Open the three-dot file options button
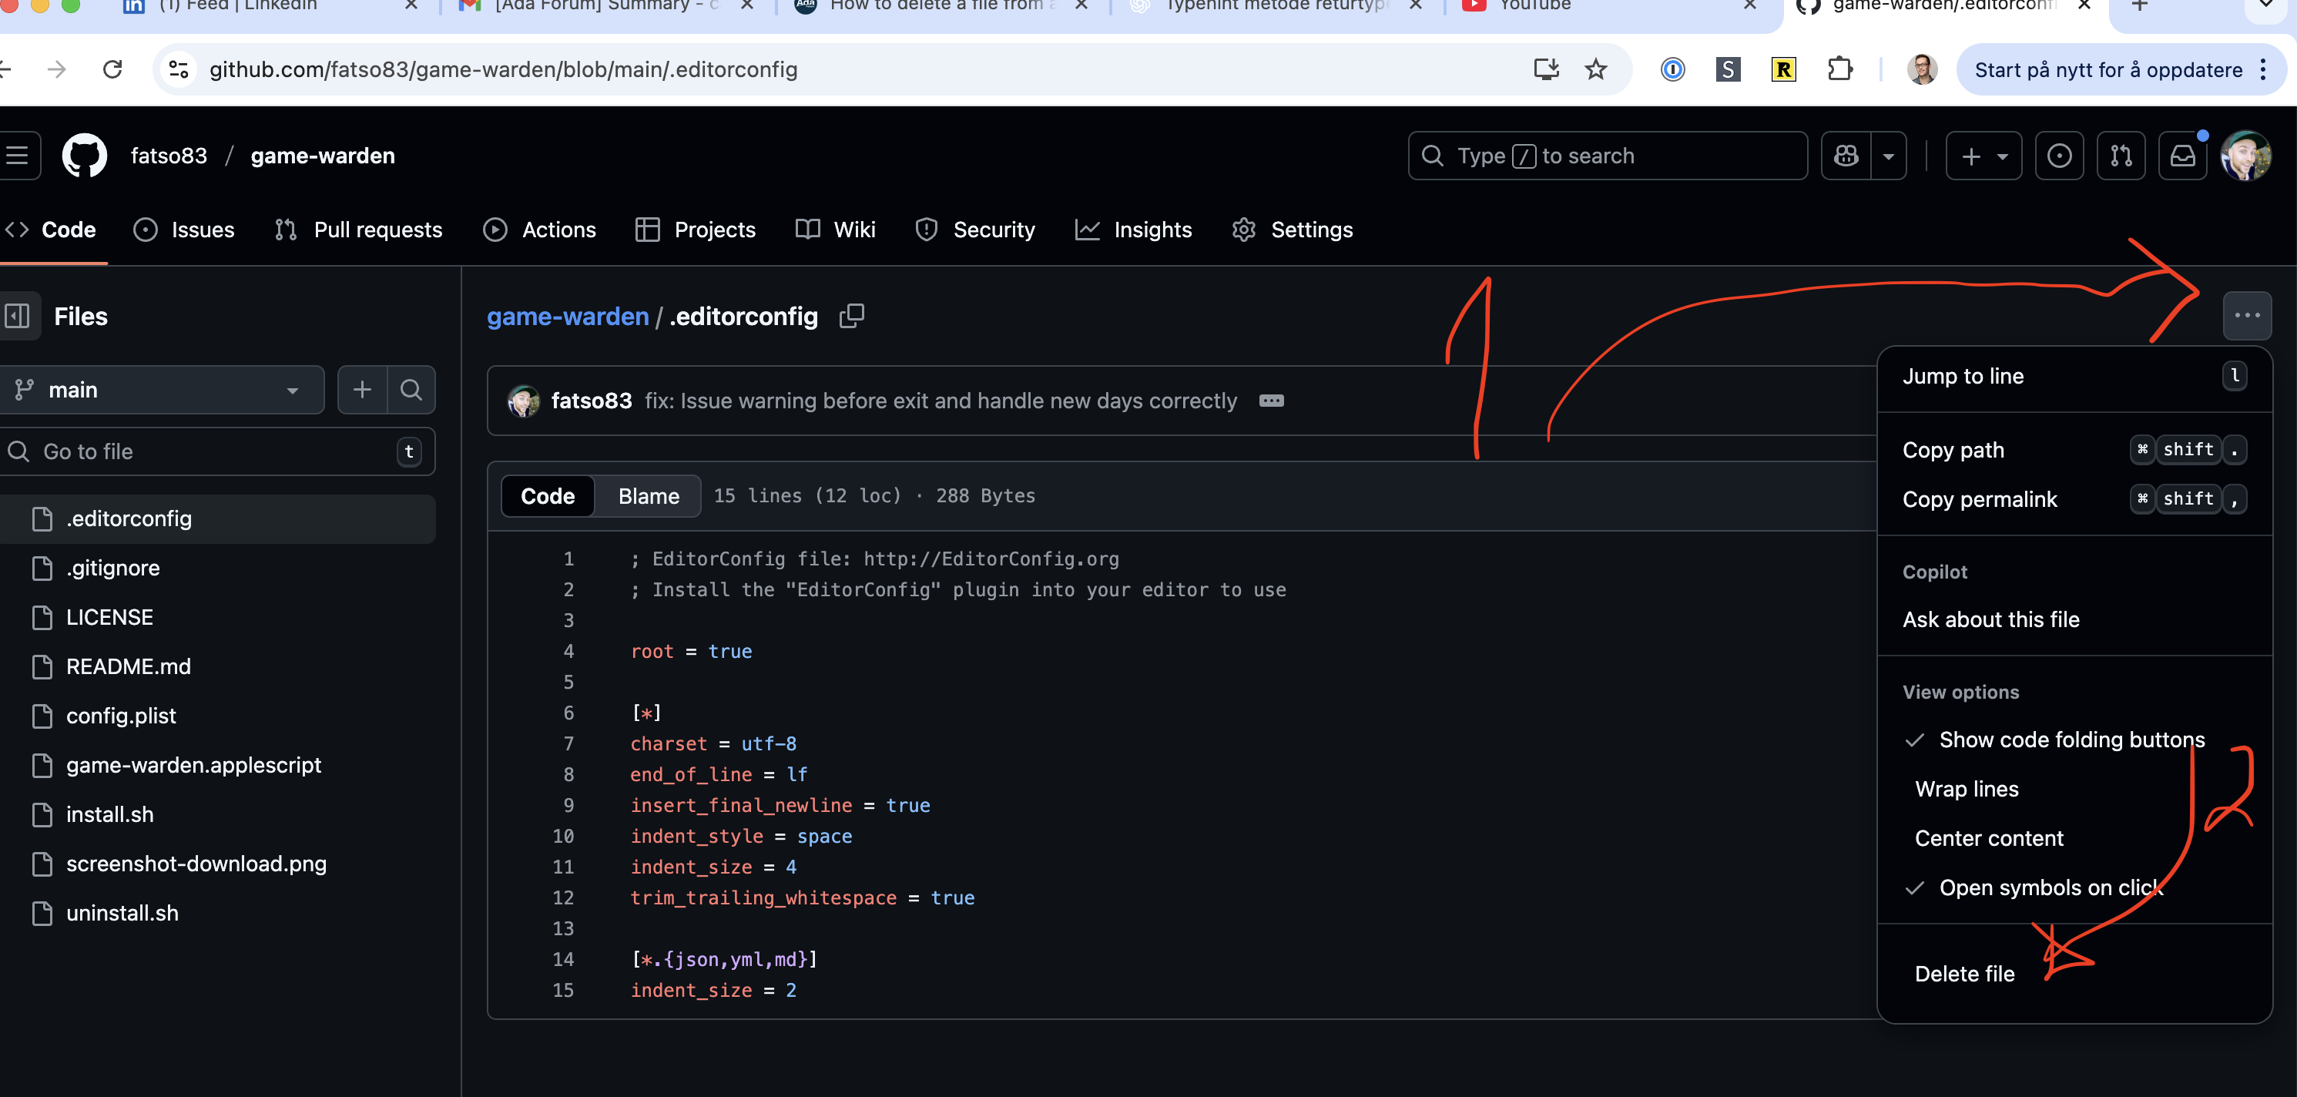Image resolution: width=2297 pixels, height=1097 pixels. pyautogui.click(x=2246, y=316)
